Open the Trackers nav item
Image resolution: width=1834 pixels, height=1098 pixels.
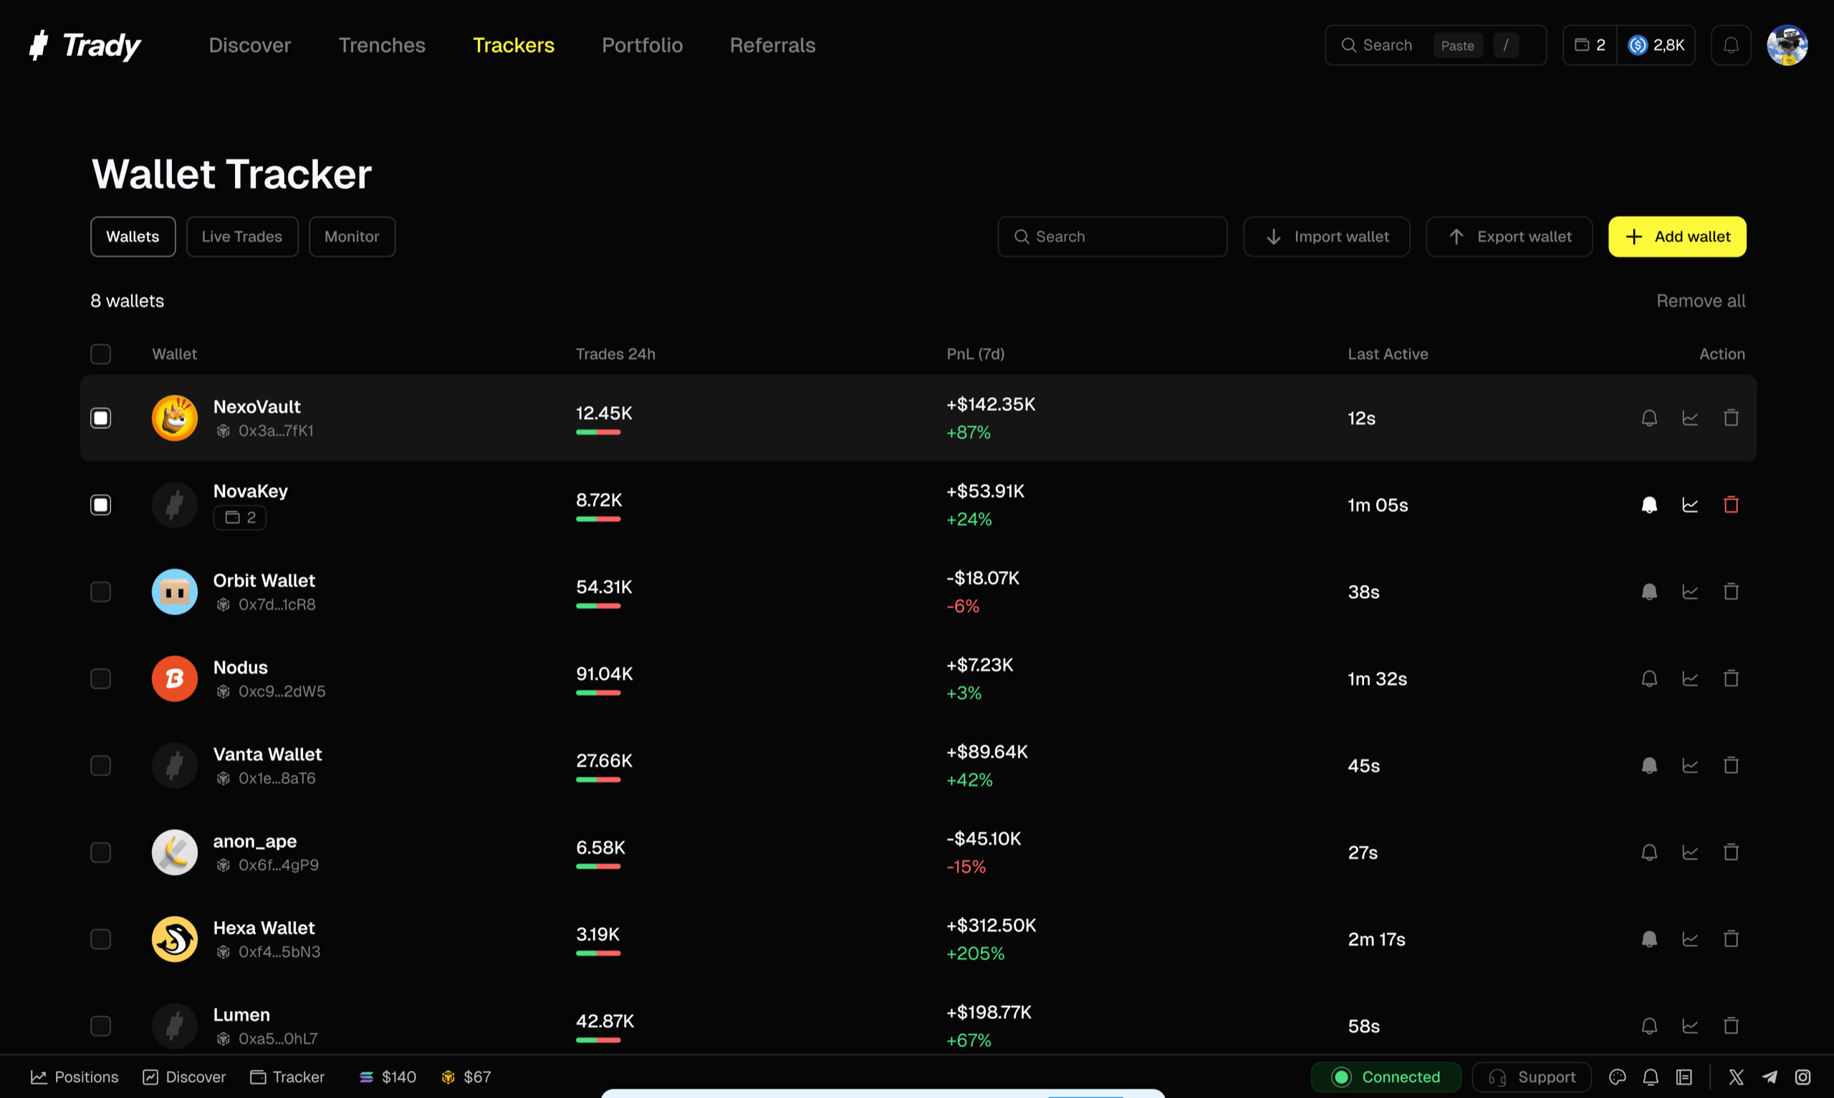[x=514, y=45]
